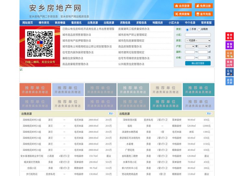Open the 商品房销售管理办法 link
This screenshot has height=176, width=234.
click(130, 46)
